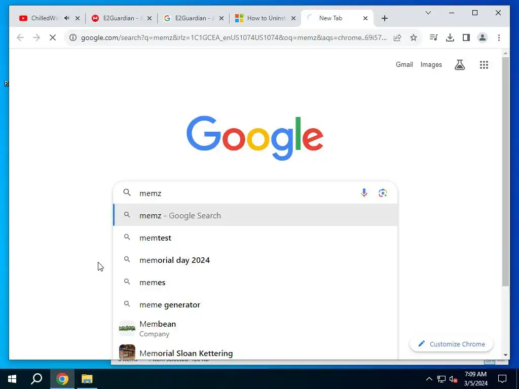Go forward with the forward arrow

[36, 37]
